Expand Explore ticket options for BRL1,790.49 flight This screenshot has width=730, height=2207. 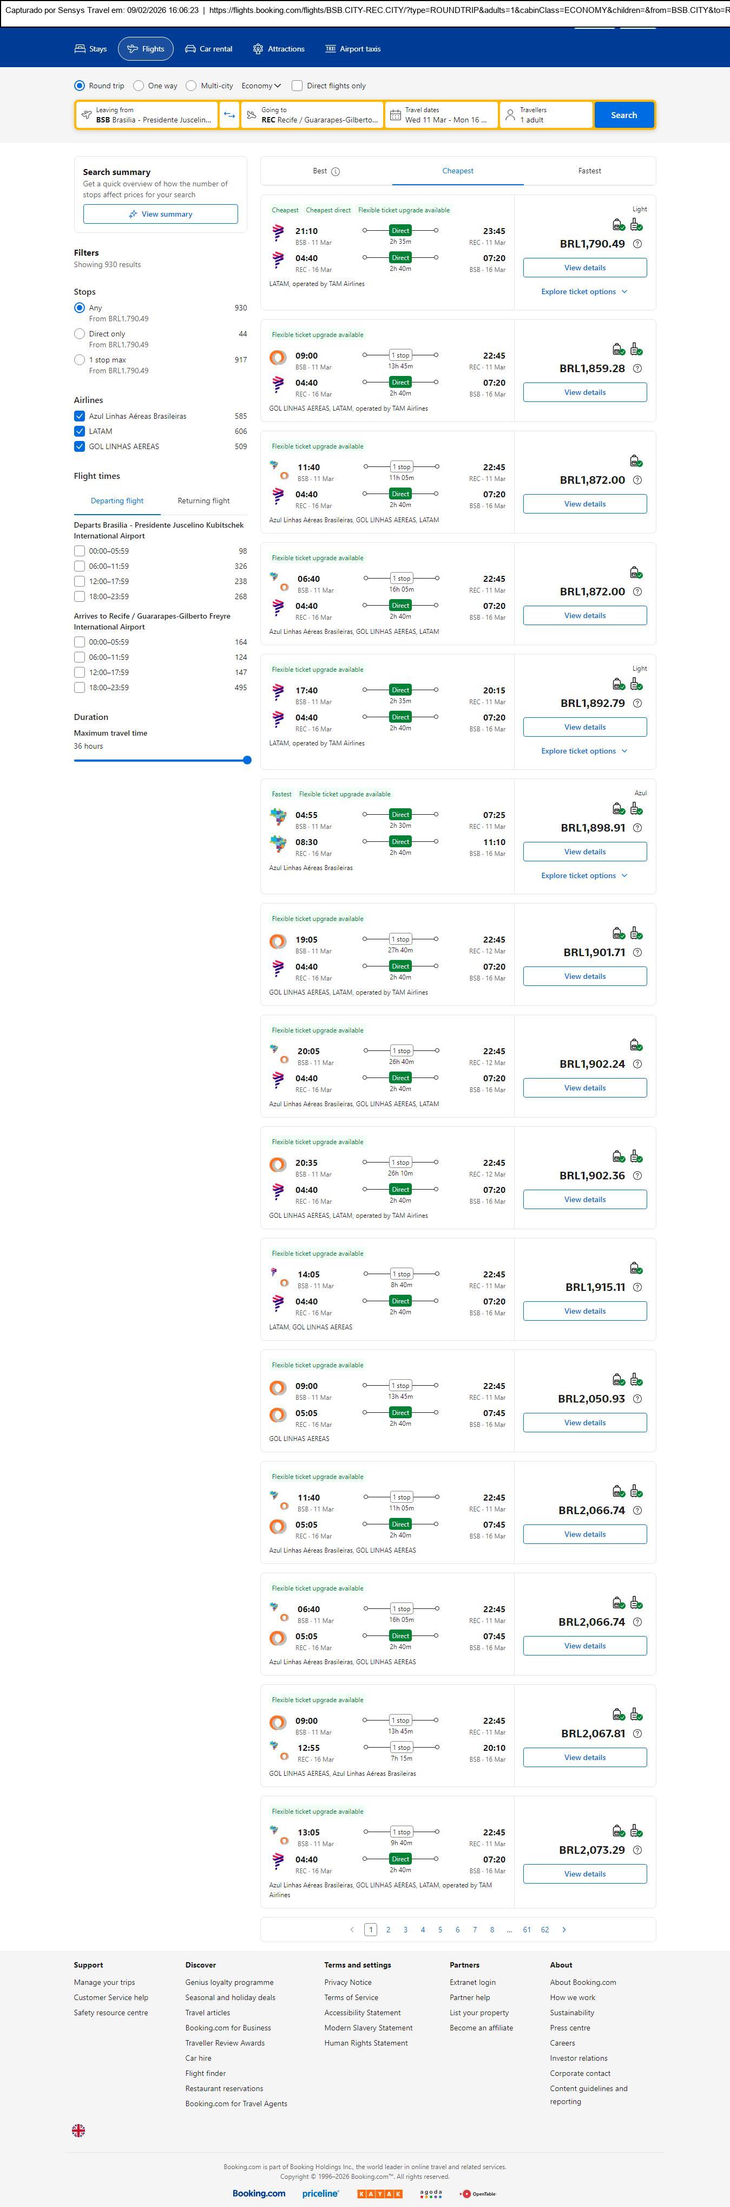point(584,291)
